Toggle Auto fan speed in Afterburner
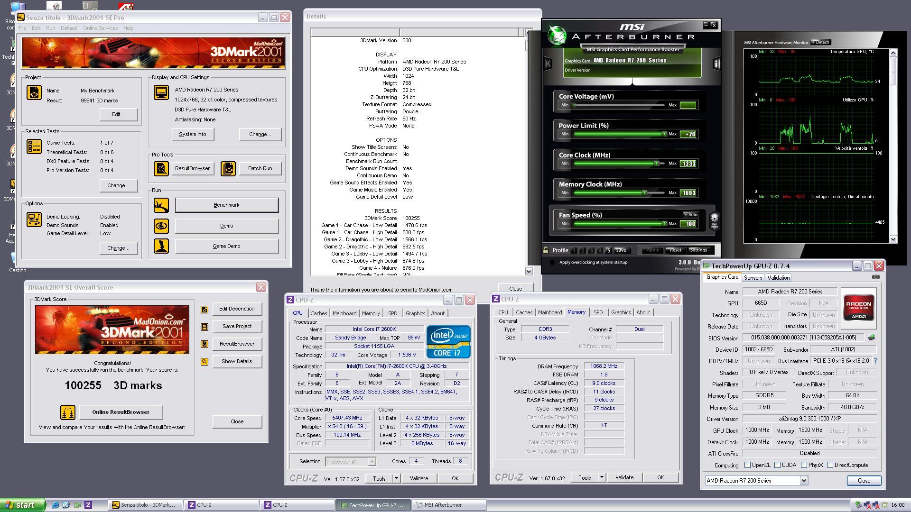911x512 pixels. point(690,215)
